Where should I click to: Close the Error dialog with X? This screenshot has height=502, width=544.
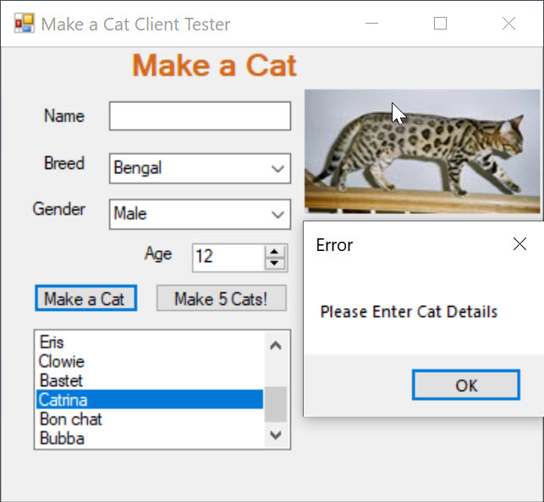(x=519, y=244)
